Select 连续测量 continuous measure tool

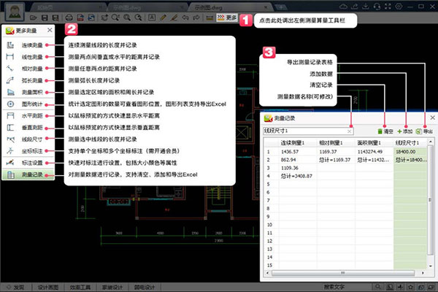(x=28, y=45)
